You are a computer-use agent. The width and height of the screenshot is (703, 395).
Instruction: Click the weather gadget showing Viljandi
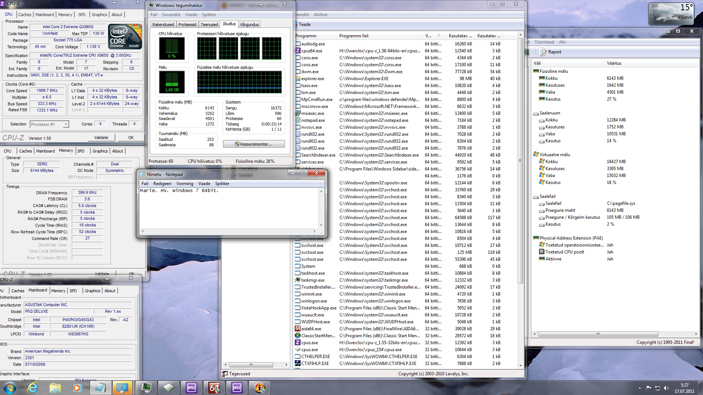pos(670,14)
